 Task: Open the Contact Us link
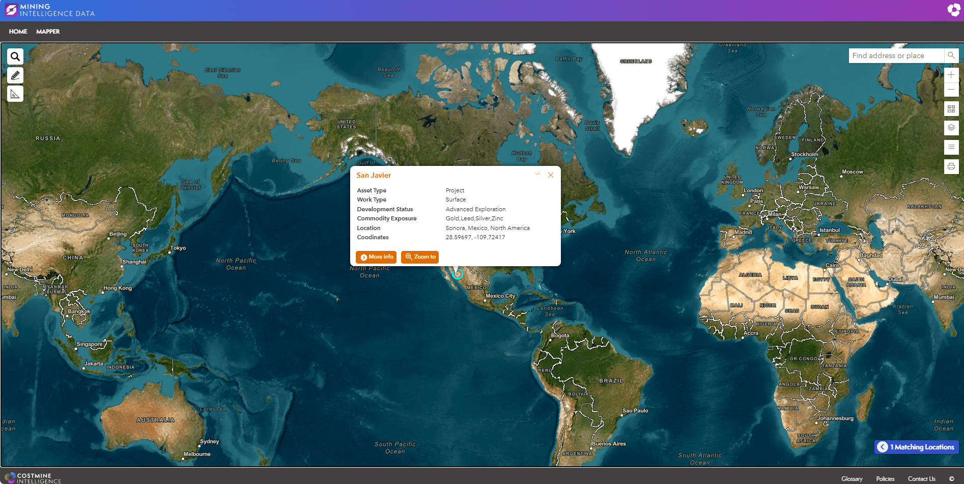922,479
